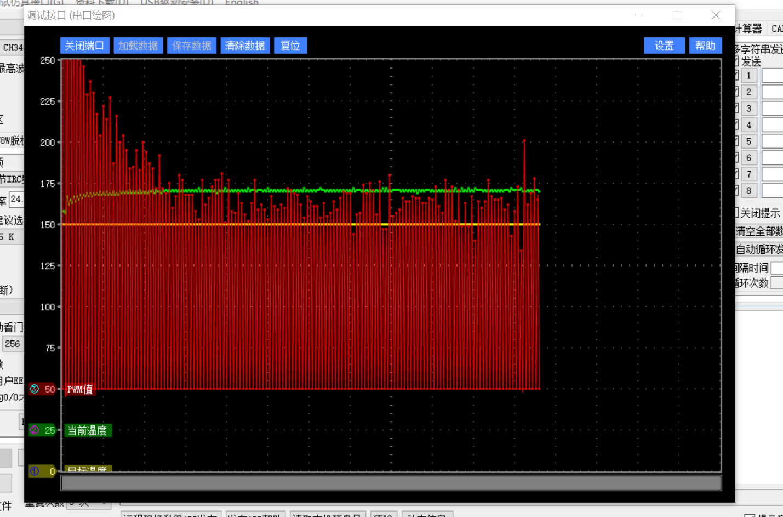The image size is (783, 517).
Task: Click the 125 y-axis label
Action: (48, 266)
